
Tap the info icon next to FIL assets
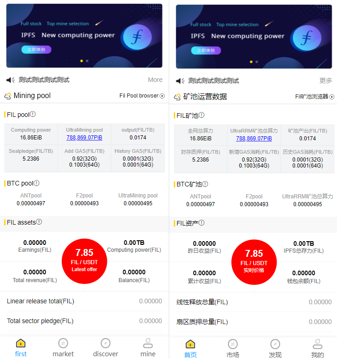point(39,222)
